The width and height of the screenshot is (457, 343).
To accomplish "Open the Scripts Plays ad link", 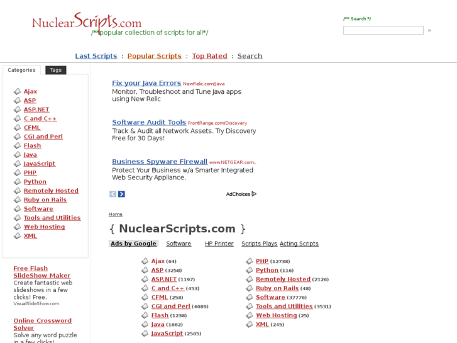I will click(259, 244).
